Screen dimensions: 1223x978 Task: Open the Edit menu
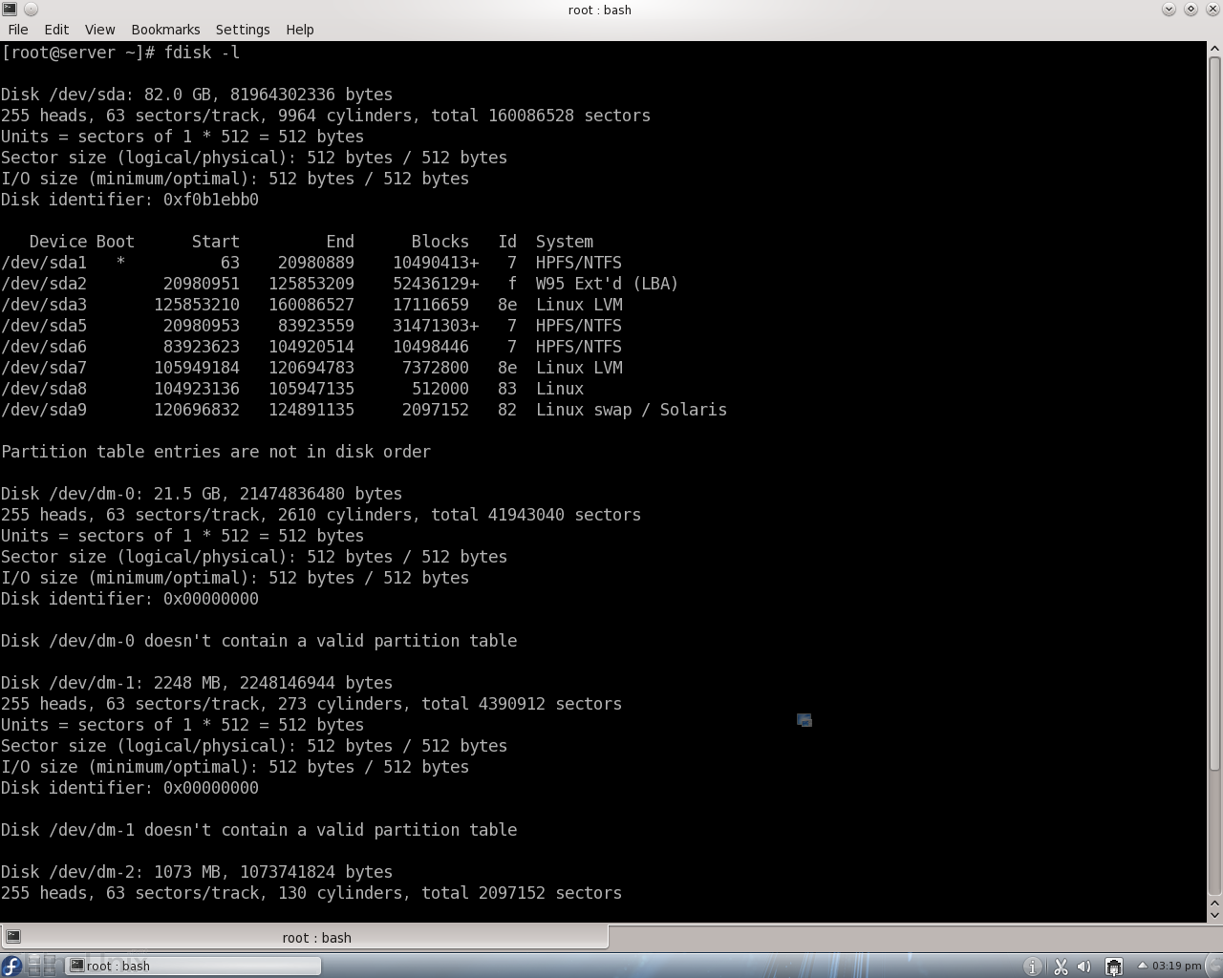tap(56, 30)
